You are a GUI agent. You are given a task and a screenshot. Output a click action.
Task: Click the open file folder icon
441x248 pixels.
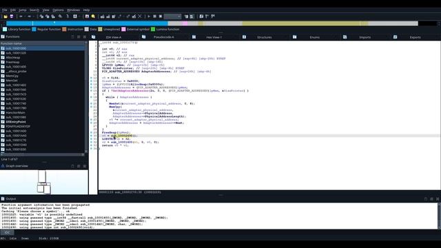pos(6,17)
